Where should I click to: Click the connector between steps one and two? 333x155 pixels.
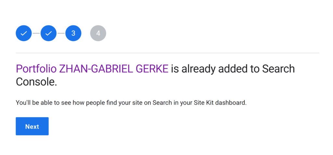36,33
